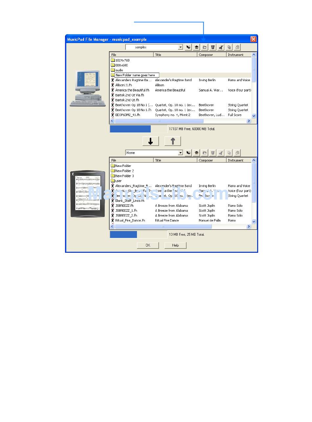This screenshot has height=422, width=312.
Task: Select the 1024x768 folder
Action: pyautogui.click(x=121, y=60)
